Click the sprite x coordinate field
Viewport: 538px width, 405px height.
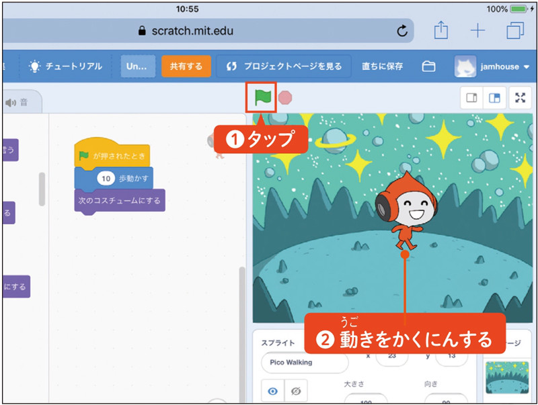392,358
